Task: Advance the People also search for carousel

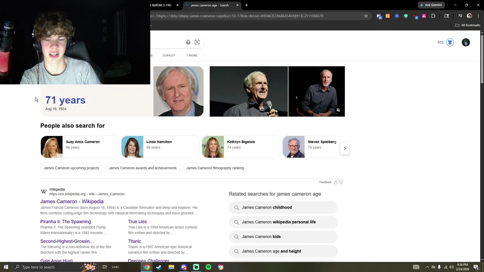Action: (345, 148)
